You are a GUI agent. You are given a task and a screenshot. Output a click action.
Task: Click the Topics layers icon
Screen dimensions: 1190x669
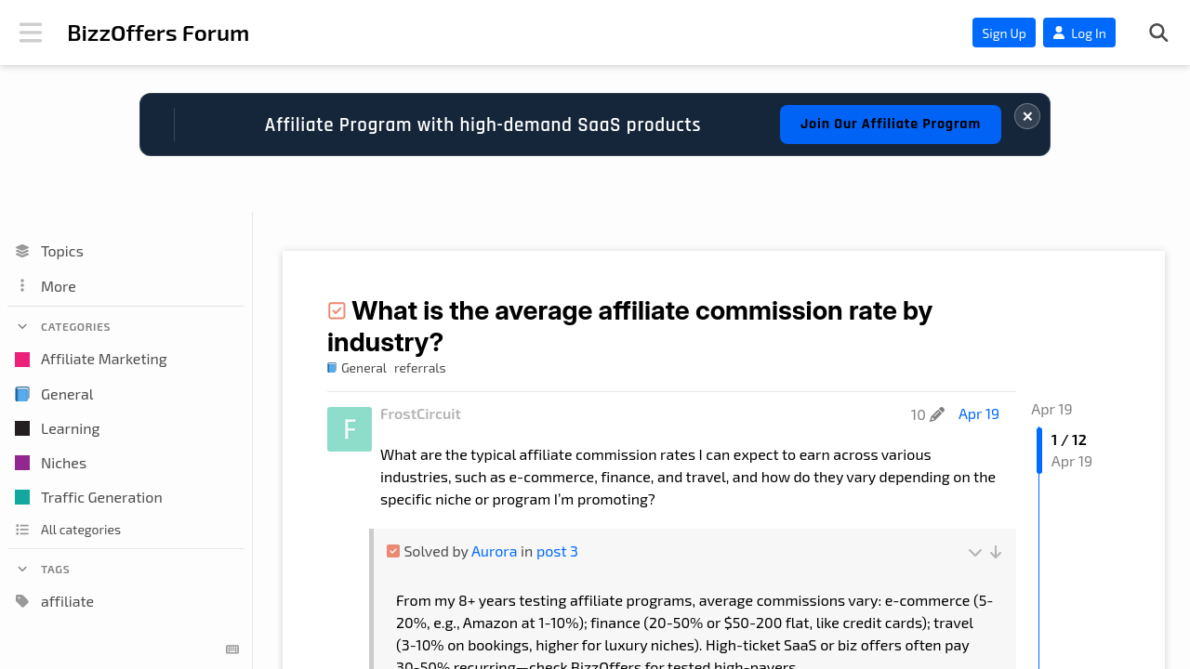coord(22,251)
